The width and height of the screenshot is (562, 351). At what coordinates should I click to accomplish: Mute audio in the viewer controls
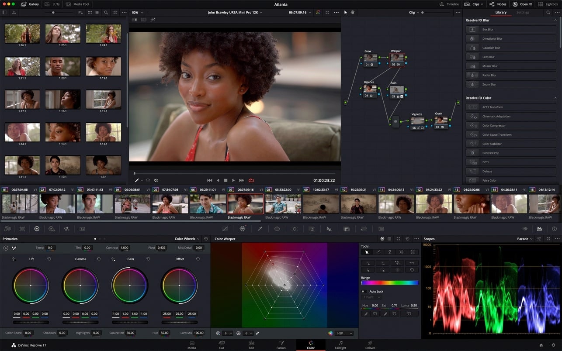[x=156, y=180]
